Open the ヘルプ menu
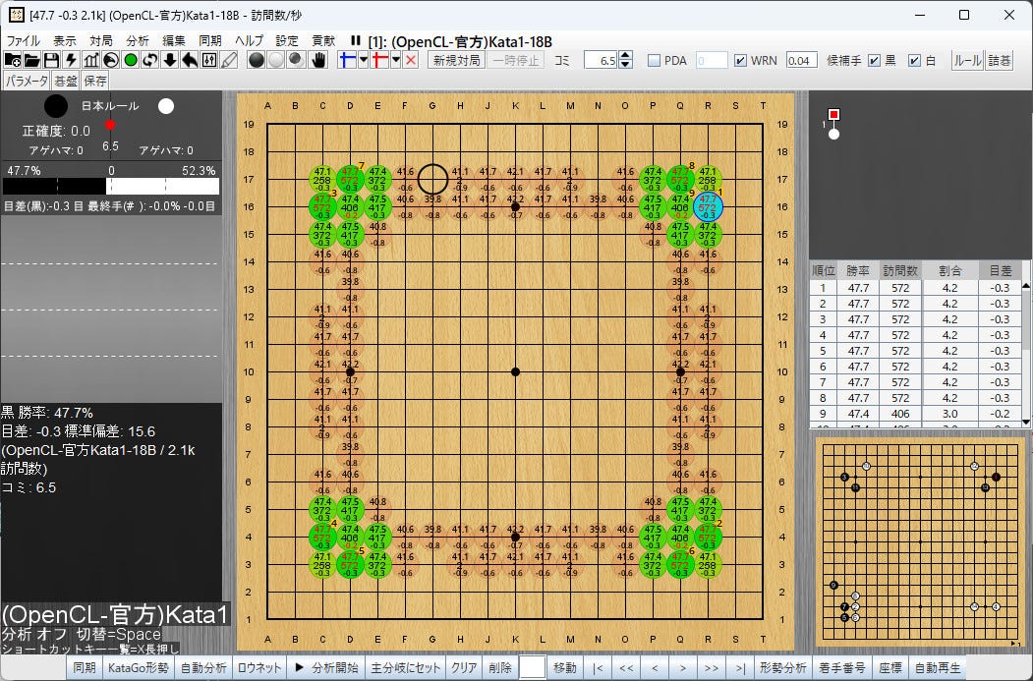1033x681 pixels. [x=249, y=41]
